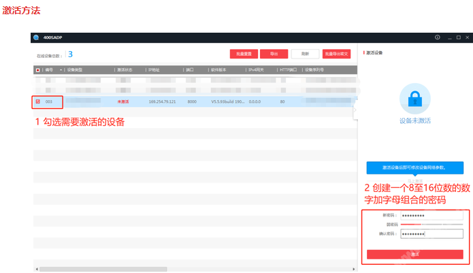Click the SADP app logo icon
The height and width of the screenshot is (273, 473).
pyautogui.click(x=36, y=37)
